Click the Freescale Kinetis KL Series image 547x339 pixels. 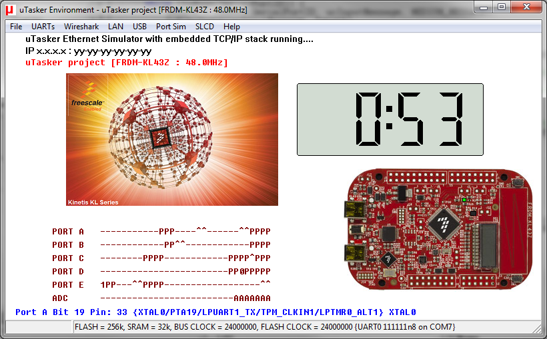pos(172,139)
